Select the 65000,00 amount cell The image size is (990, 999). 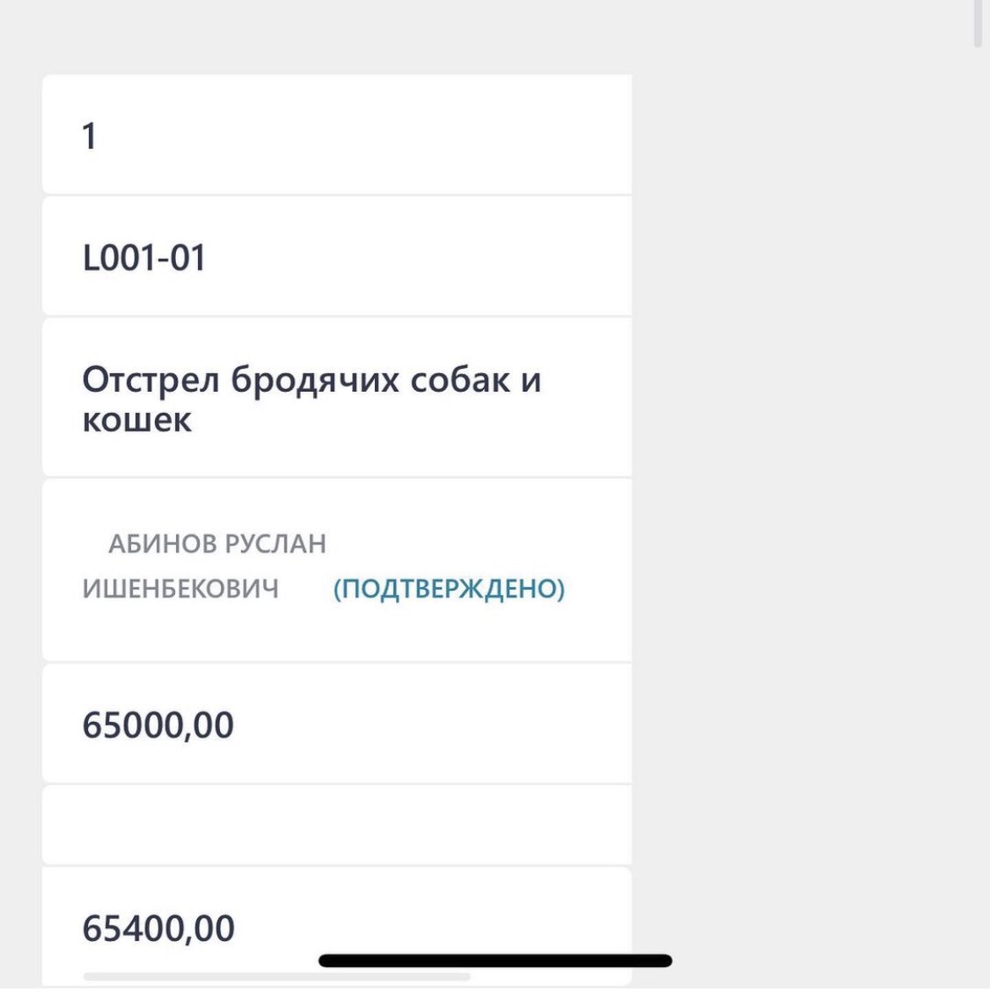[x=158, y=725]
